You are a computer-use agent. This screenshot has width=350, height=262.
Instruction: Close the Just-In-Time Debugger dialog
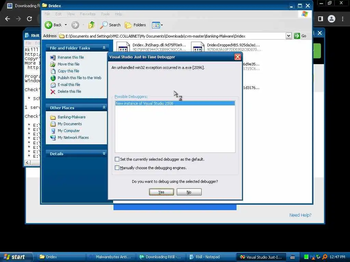(238, 57)
